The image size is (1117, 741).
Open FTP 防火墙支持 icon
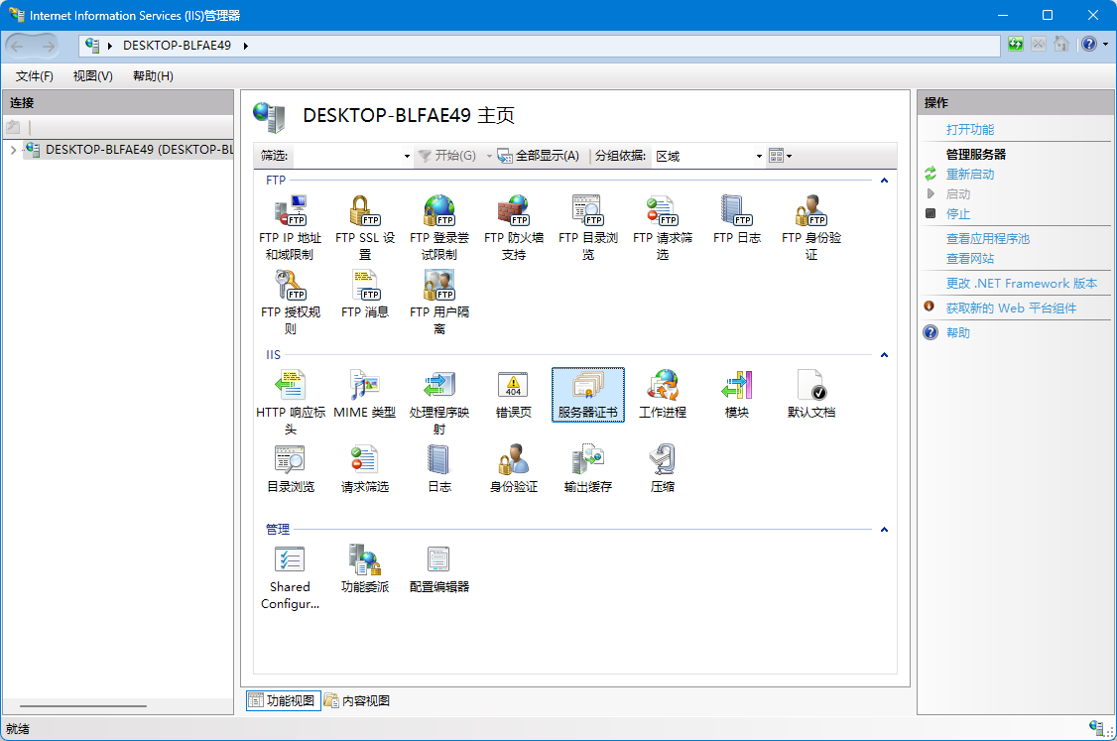(514, 227)
